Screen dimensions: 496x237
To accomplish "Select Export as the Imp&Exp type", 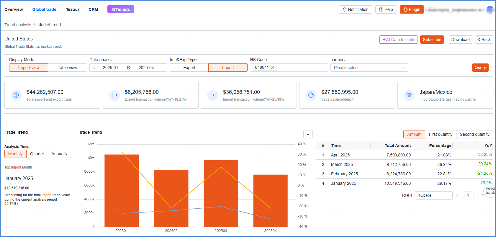I will click(189, 68).
